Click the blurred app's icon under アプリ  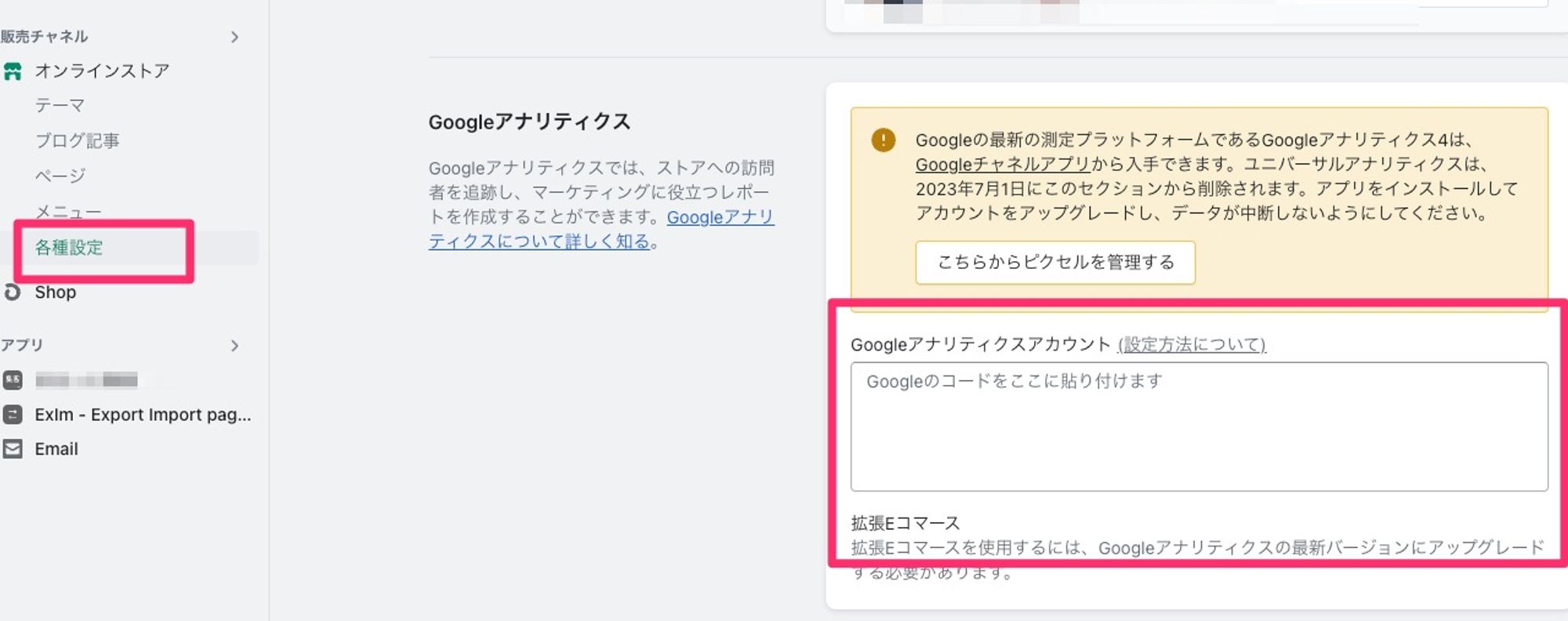13,380
